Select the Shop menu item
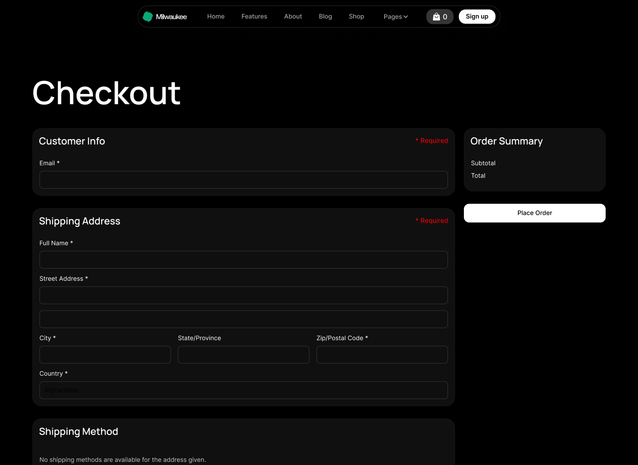 pyautogui.click(x=356, y=16)
